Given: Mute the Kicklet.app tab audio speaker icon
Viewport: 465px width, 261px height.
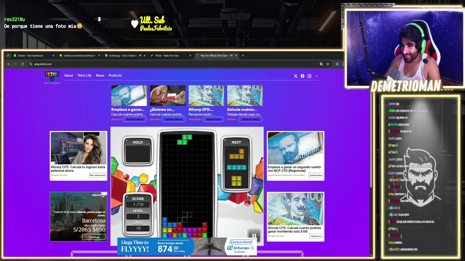Looking at the screenshot, I should 140,55.
